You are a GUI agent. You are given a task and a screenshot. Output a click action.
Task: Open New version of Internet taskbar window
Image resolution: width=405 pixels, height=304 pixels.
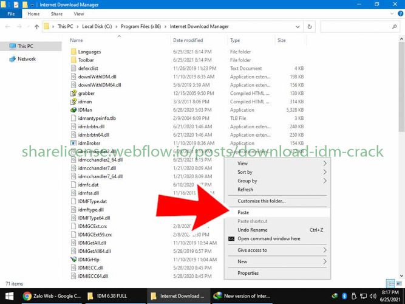pyautogui.click(x=242, y=296)
